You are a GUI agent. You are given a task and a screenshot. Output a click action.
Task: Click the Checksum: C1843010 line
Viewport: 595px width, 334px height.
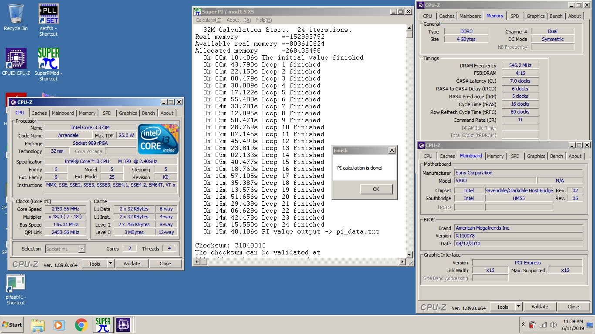(230, 245)
